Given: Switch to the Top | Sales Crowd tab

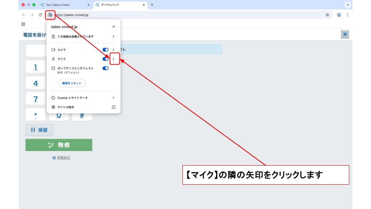Looking at the screenshot, I should tap(64, 5).
